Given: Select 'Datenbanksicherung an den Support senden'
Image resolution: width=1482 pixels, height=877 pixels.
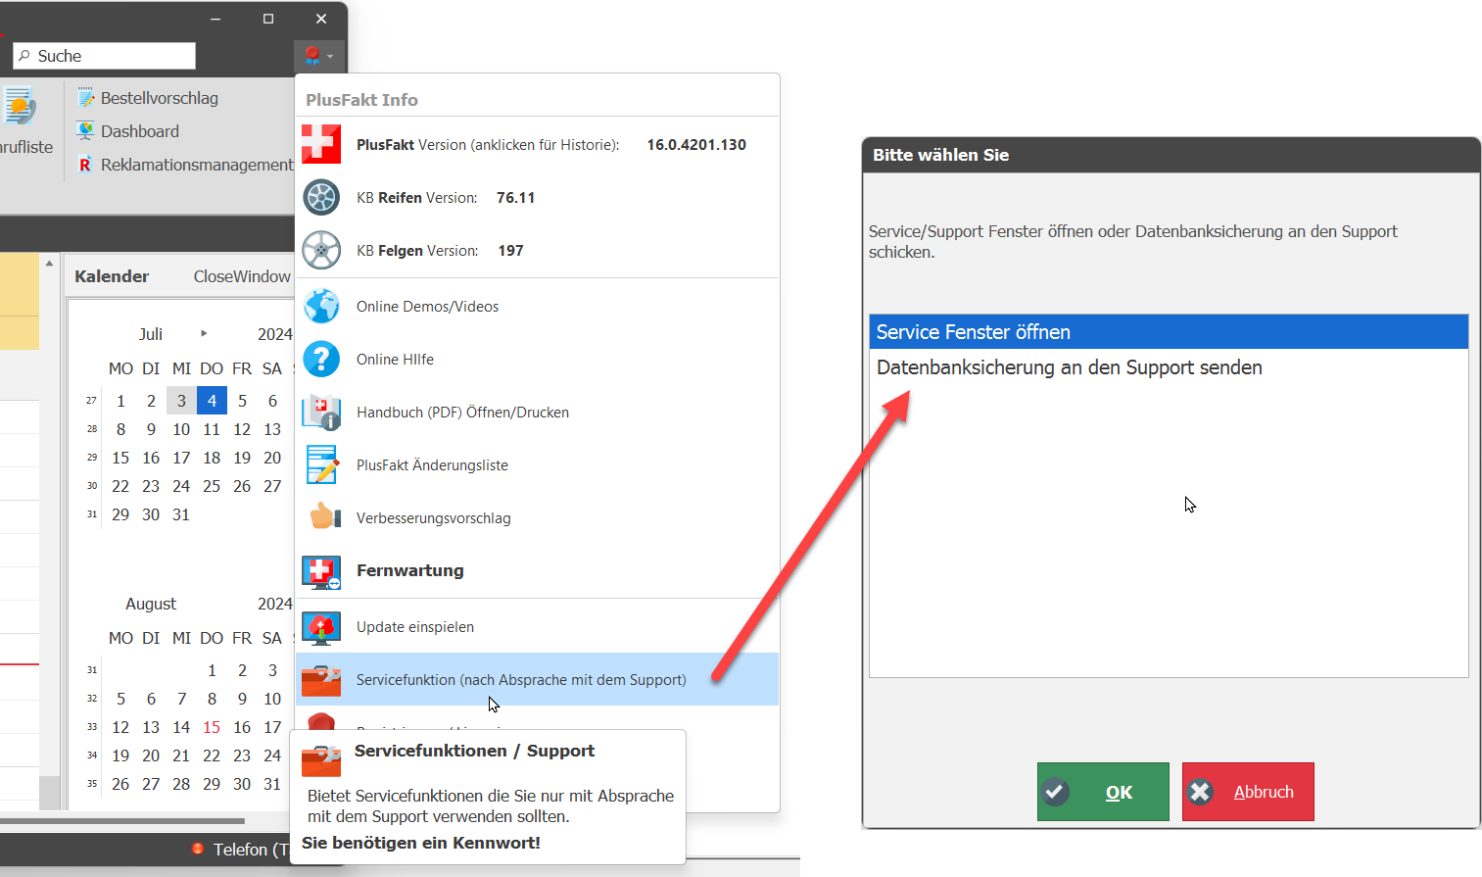Looking at the screenshot, I should pos(1169,367).
